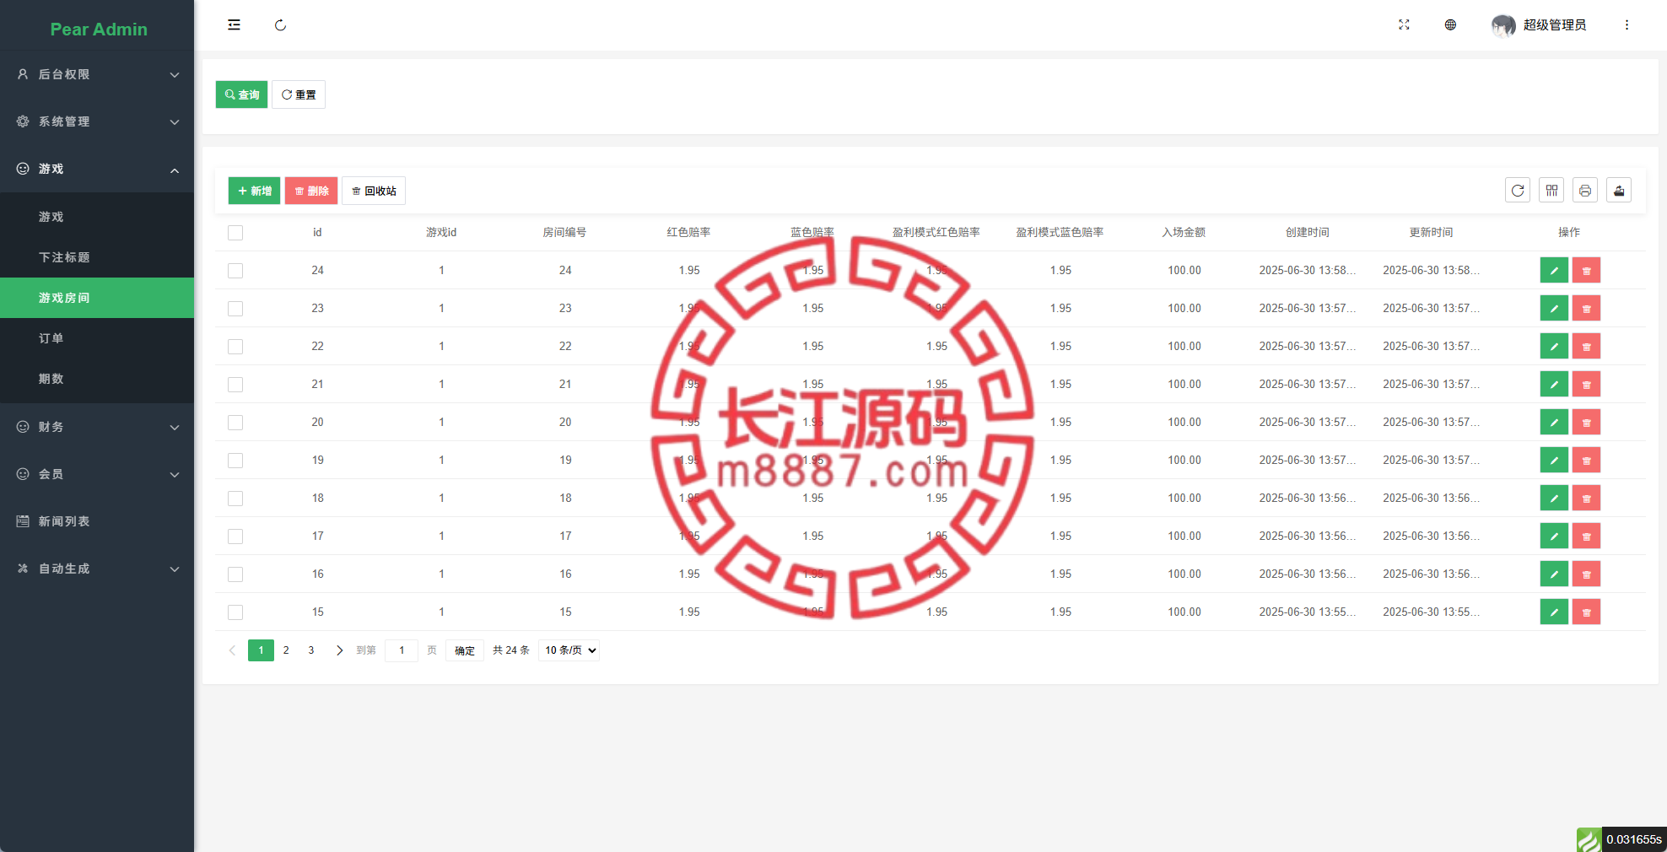Edit the row with id 24
This screenshot has width=1667, height=852.
tap(1554, 271)
